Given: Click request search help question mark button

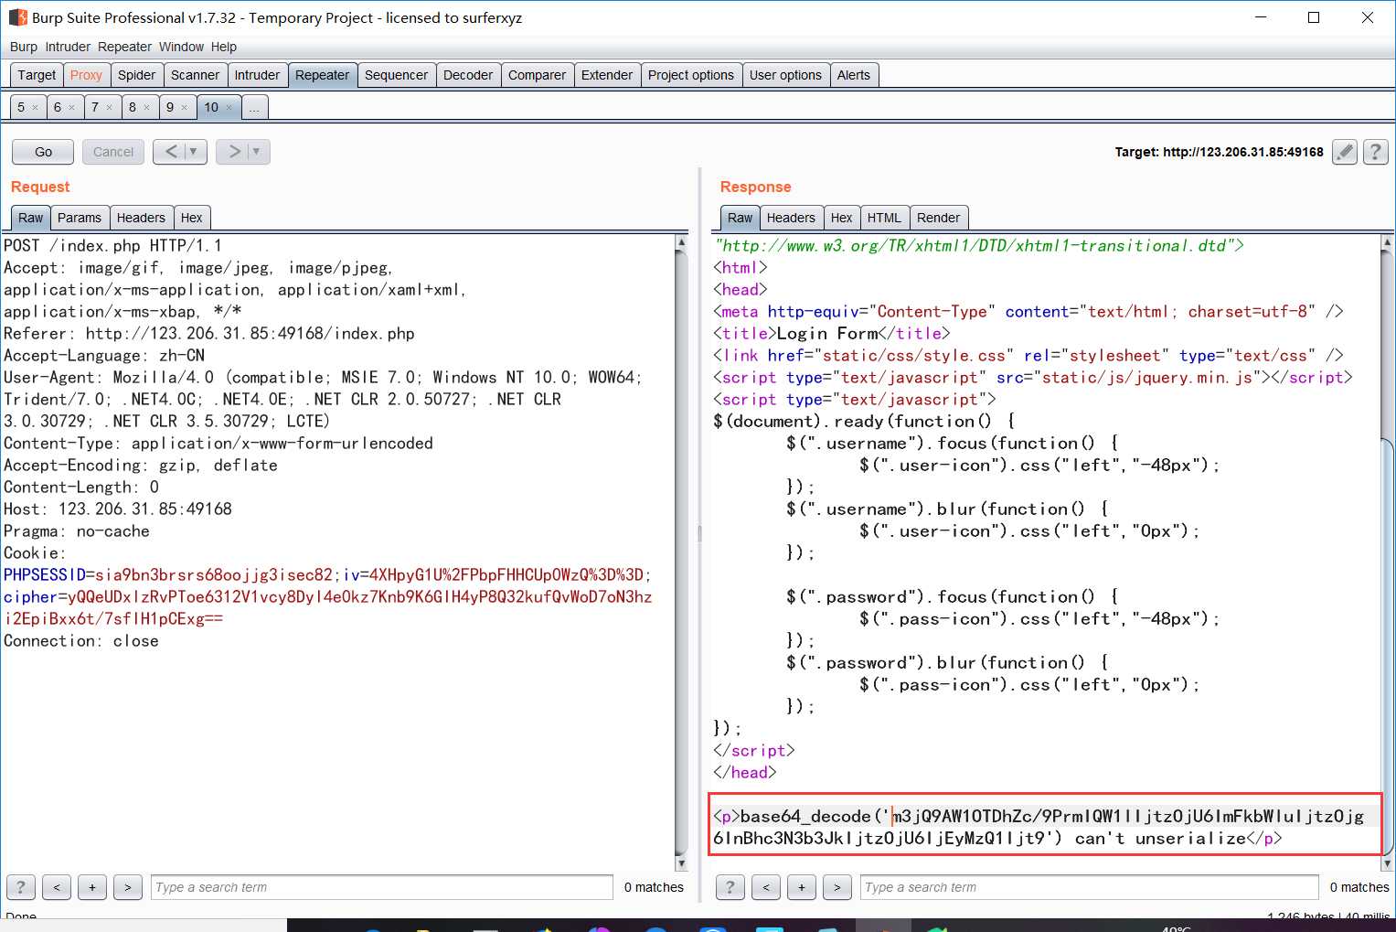Looking at the screenshot, I should point(21,887).
